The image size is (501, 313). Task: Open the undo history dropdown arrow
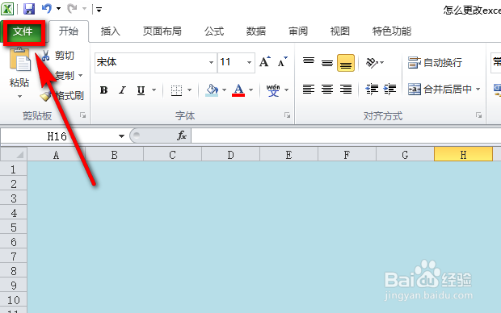(x=58, y=9)
